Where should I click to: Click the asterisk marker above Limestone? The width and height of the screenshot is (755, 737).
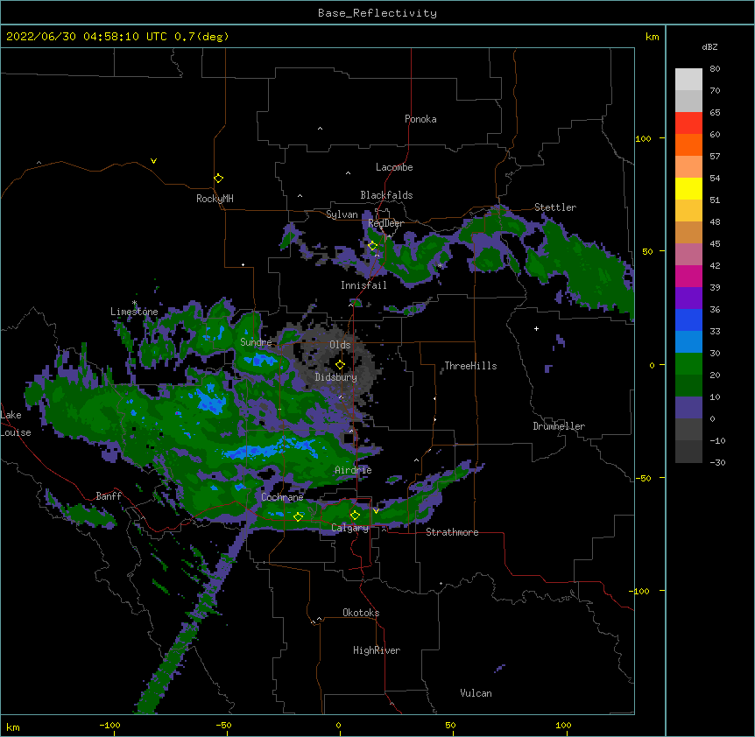135,303
